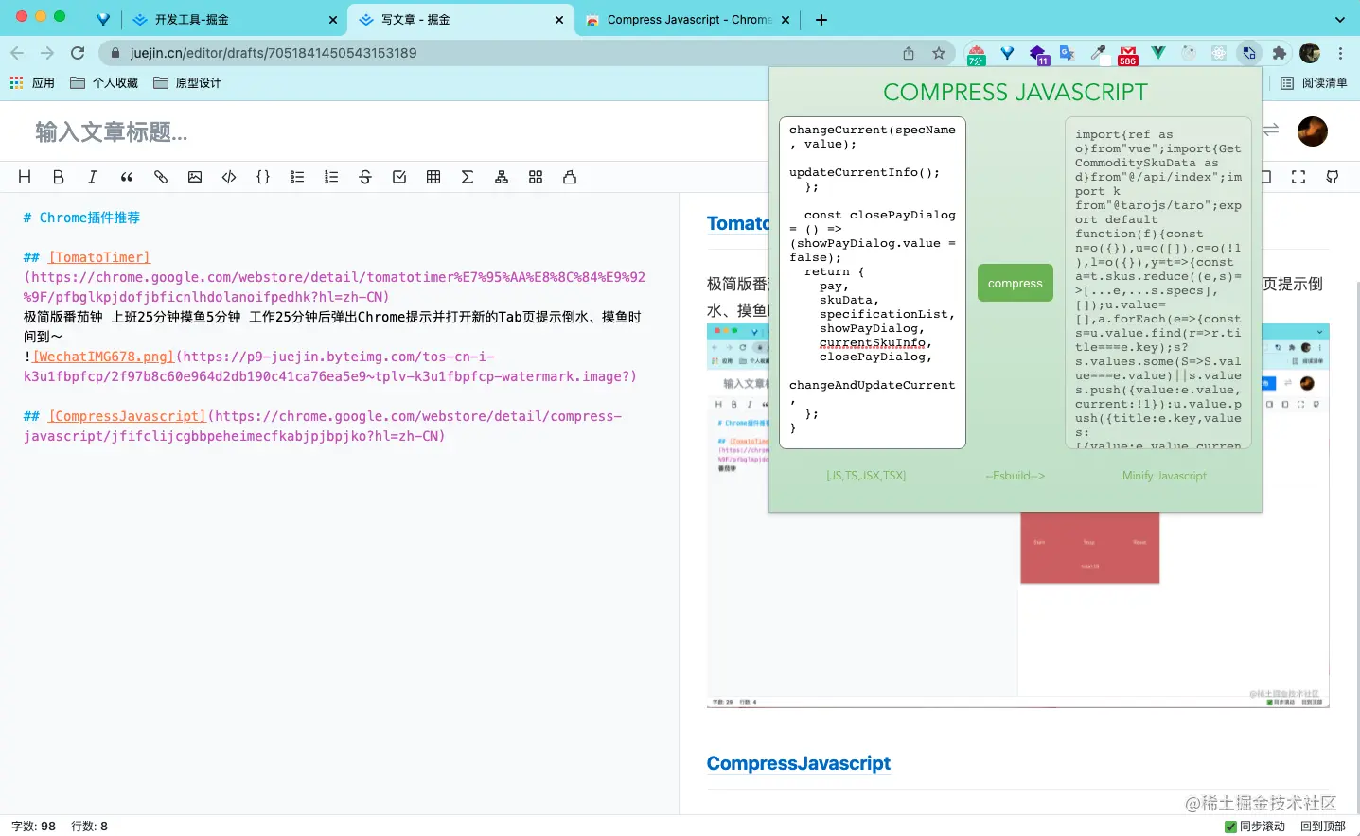
Task: Click the minified output box in popup
Action: [1158, 283]
